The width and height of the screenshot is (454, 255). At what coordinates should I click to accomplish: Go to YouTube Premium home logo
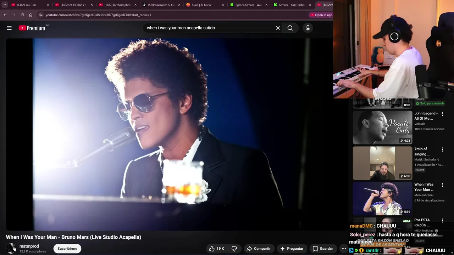pyautogui.click(x=32, y=28)
